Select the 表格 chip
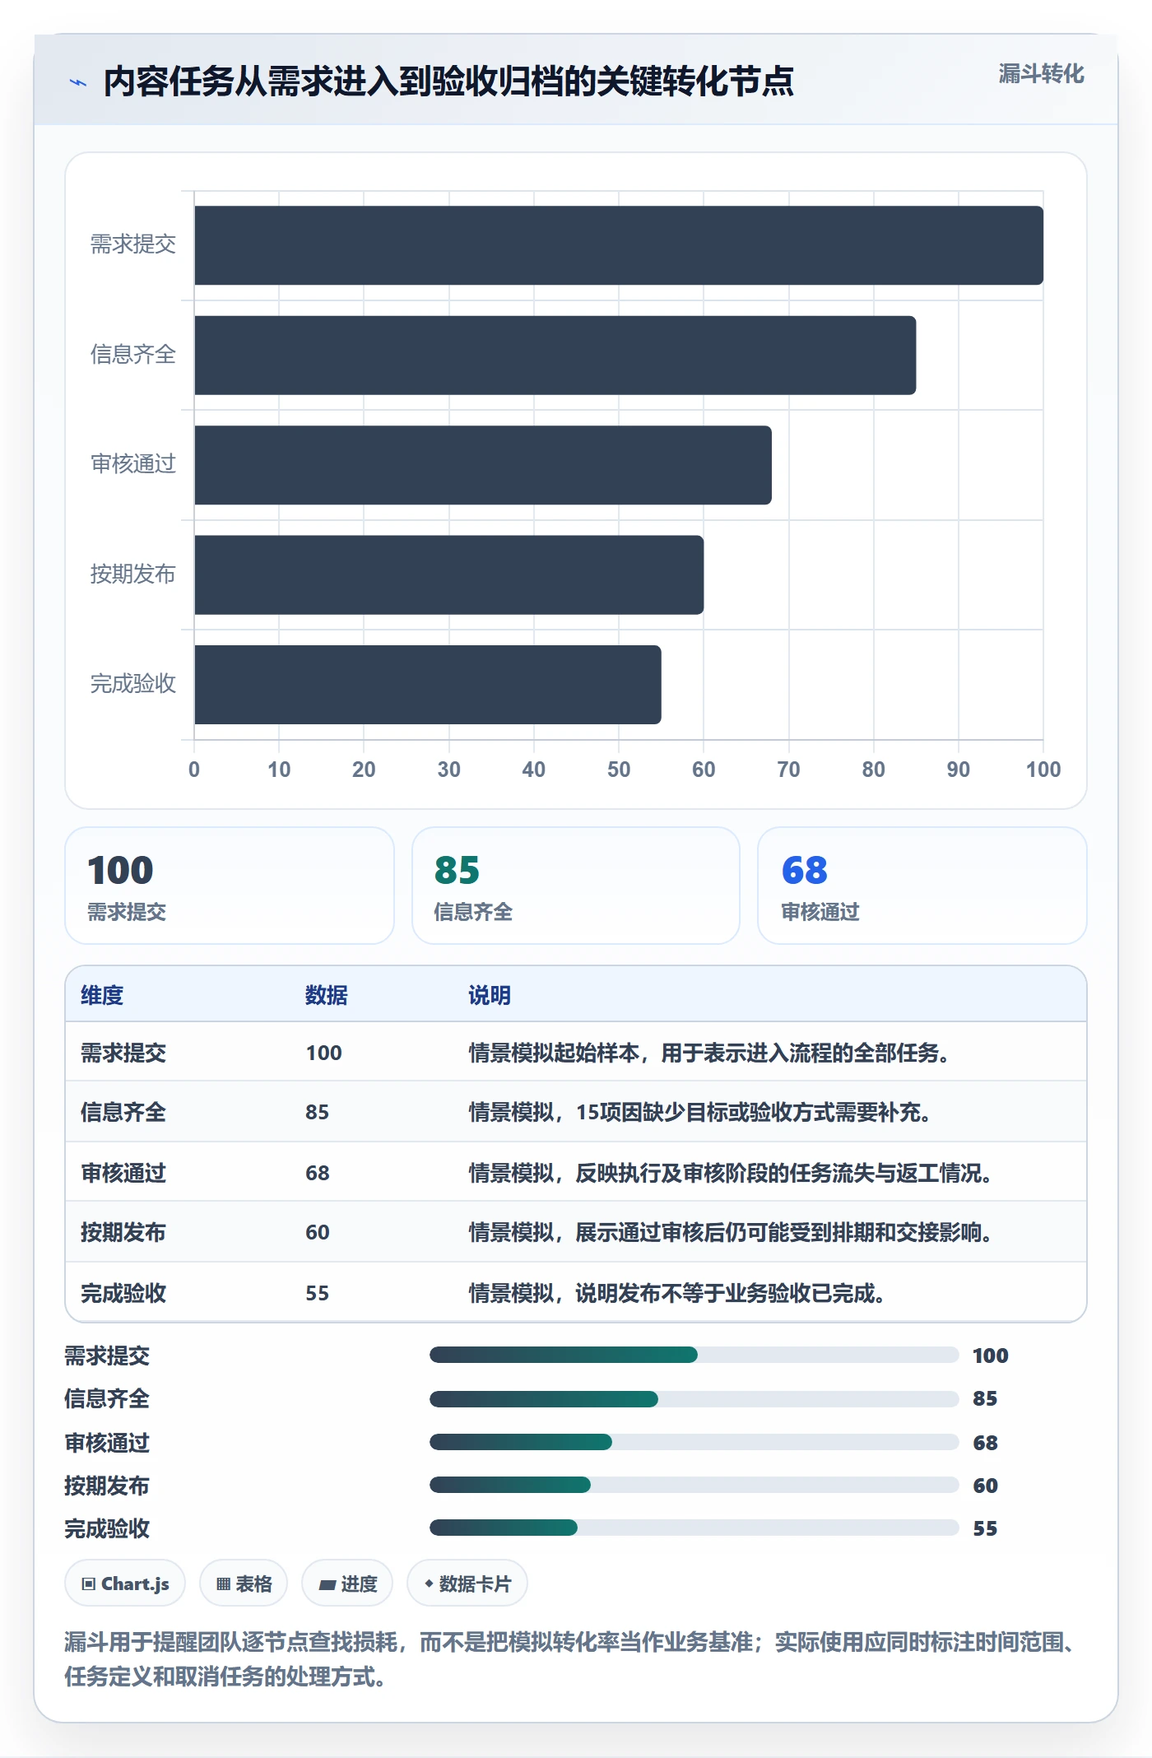 click(244, 1583)
